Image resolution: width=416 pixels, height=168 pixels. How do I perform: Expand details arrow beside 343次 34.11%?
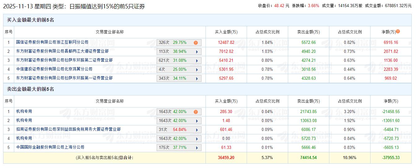197,78
